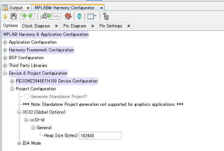Click the import configuration green arrow icon

click(x=23, y=16)
